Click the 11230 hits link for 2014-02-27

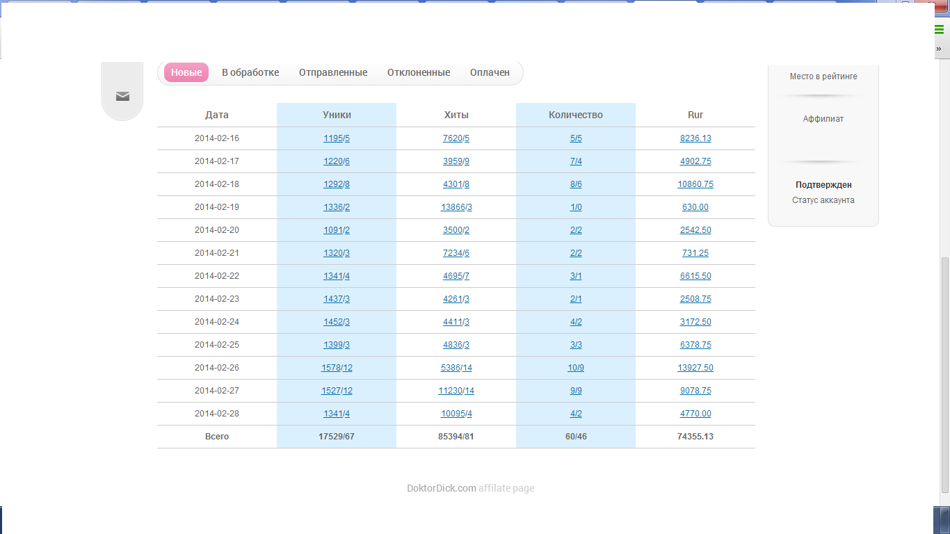(450, 391)
